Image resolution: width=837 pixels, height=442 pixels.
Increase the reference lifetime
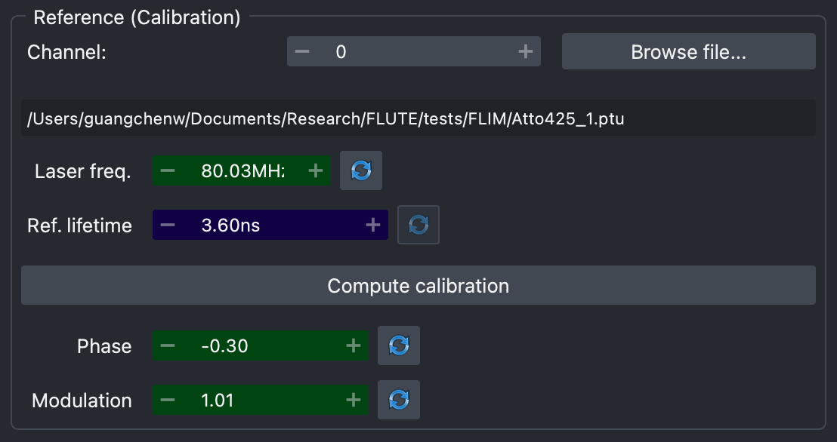click(x=371, y=224)
